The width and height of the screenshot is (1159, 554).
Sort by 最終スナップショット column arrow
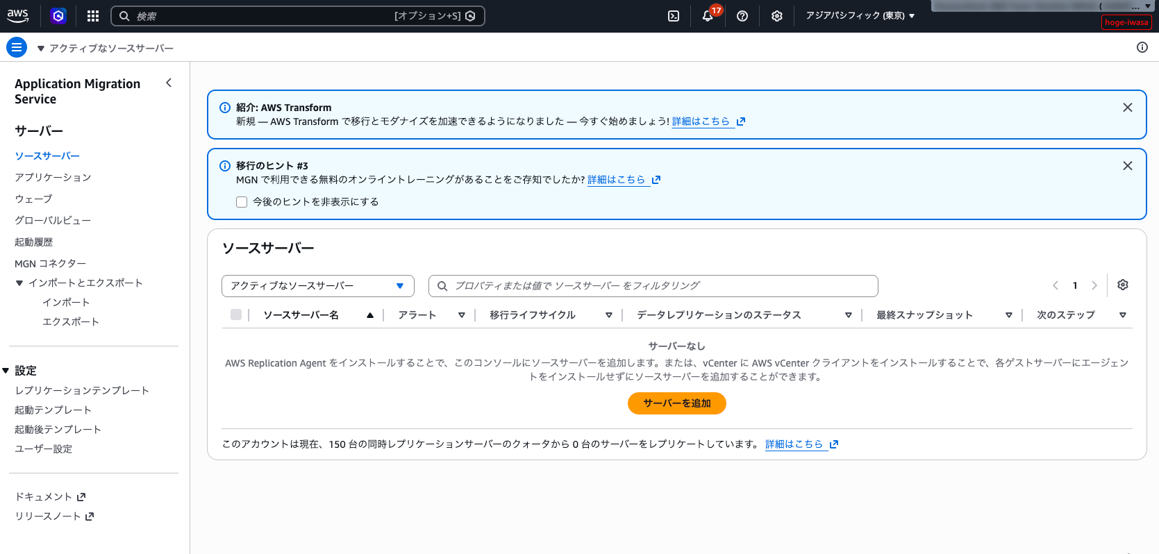pos(1009,315)
